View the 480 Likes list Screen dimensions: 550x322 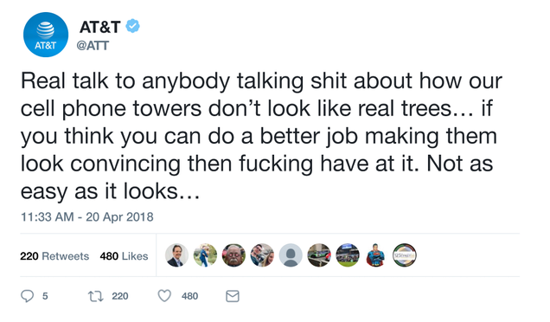point(124,256)
